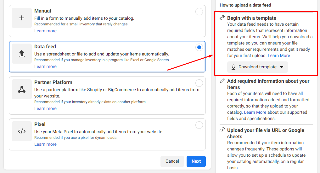Viewport: 320px width, 173px height.
Task: Expand the Download template dropdown arrow
Action: (282, 67)
